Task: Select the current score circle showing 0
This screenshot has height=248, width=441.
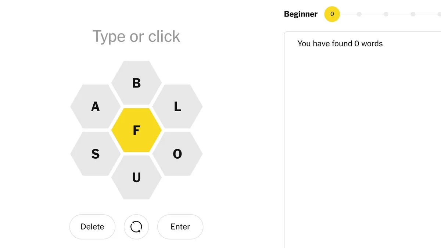Action: tap(332, 14)
